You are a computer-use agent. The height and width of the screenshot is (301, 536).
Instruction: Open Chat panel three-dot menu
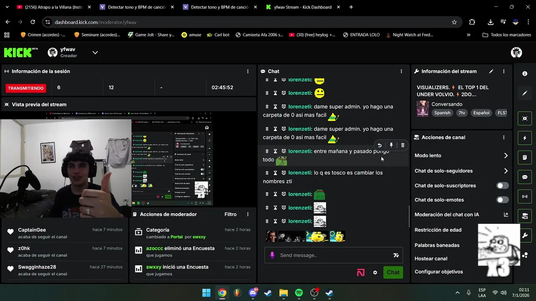tap(401, 71)
